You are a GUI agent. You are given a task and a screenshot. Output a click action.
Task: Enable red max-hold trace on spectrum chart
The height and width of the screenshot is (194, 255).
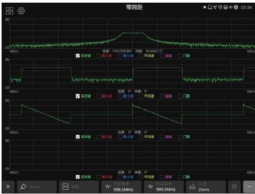click(x=99, y=56)
